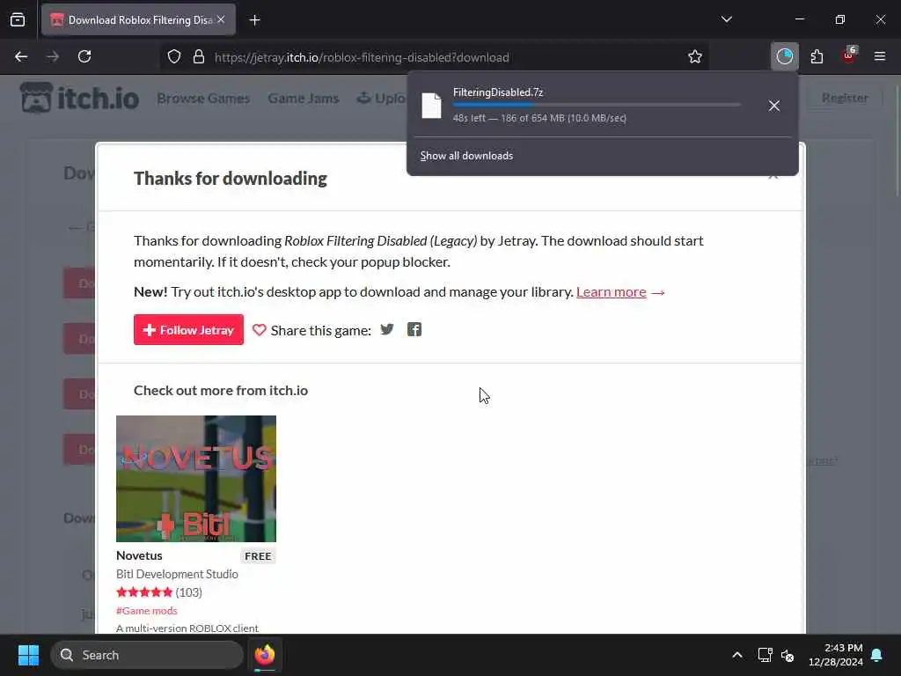Go back to previous page
The image size is (901, 676).
coord(21,56)
